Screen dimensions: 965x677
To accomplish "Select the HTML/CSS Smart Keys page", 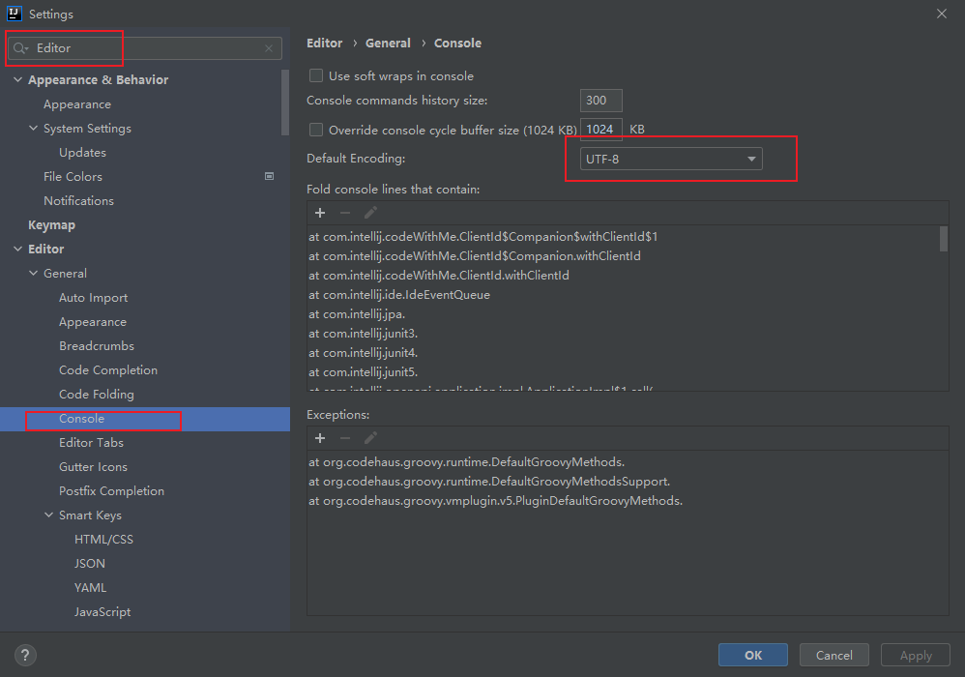I will click(103, 539).
